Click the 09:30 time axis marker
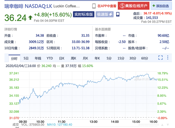The image size is (175, 128). [x=23, y=122]
